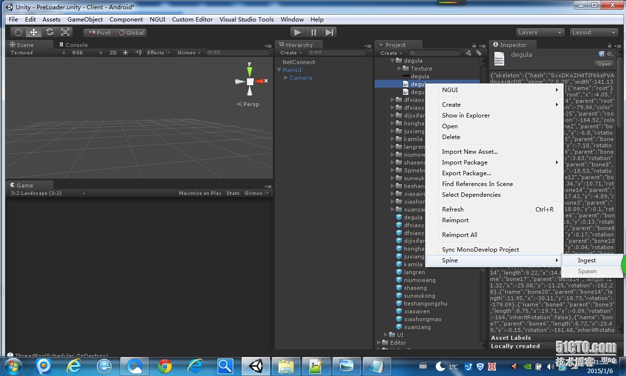Open file explorer folder in taskbar
Image resolution: width=626 pixels, height=376 pixels.
[286, 366]
